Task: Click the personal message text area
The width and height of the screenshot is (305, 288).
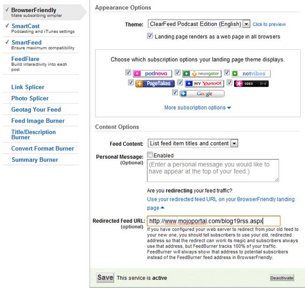Action: pyautogui.click(x=213, y=170)
